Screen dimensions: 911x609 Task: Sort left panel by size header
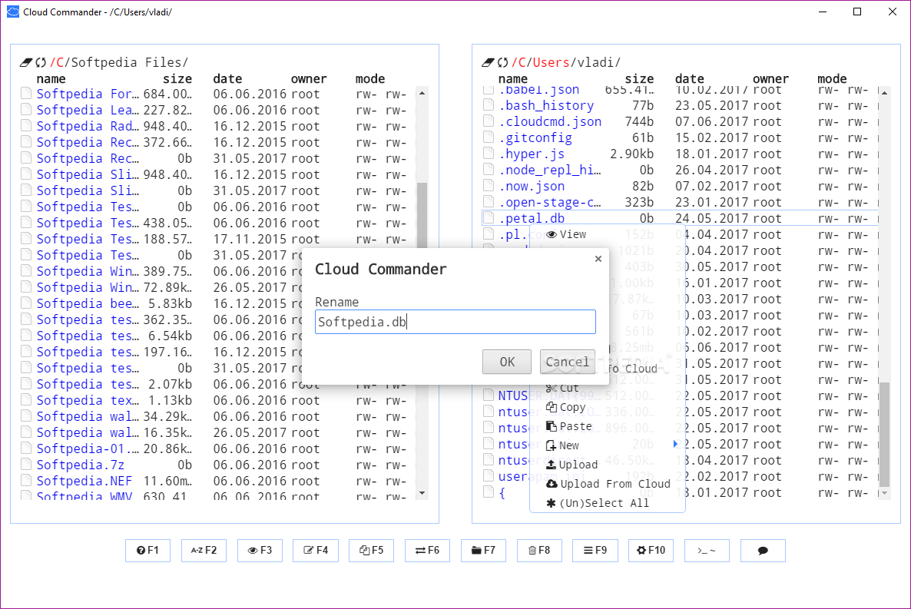(177, 78)
